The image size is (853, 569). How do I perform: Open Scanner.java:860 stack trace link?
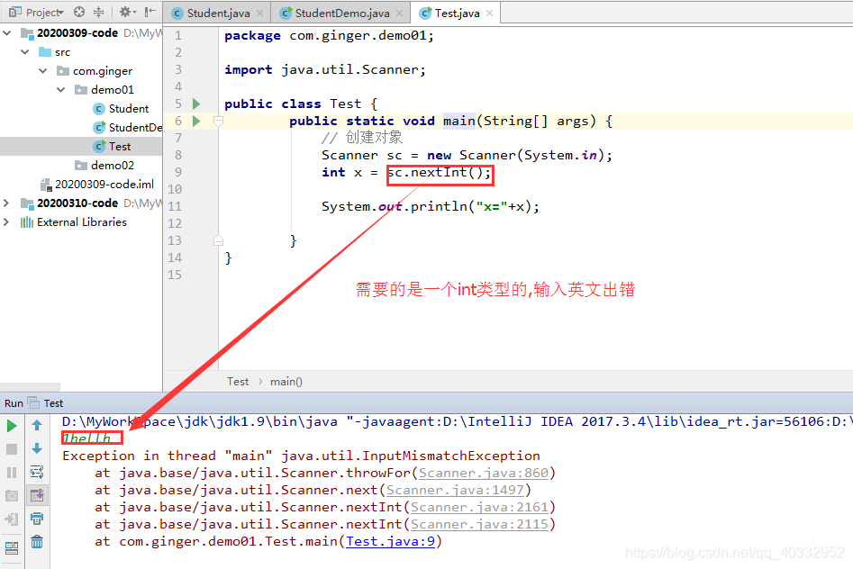coord(484,473)
